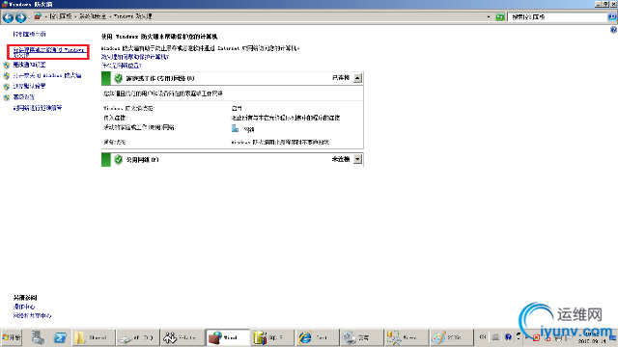The height and width of the screenshot is (347, 618).
Task: Collapse the 家庭或工作(专用)网络 section arrow
Action: pyautogui.click(x=357, y=78)
